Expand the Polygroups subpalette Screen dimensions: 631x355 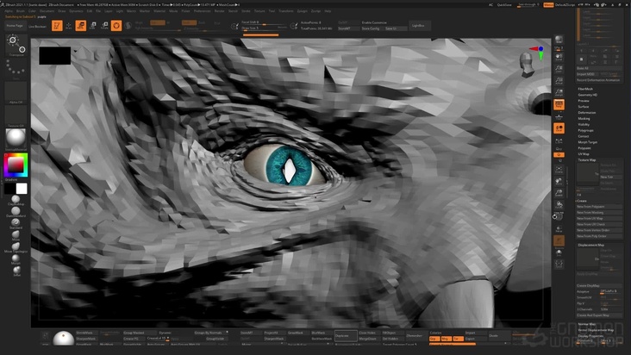tap(585, 130)
